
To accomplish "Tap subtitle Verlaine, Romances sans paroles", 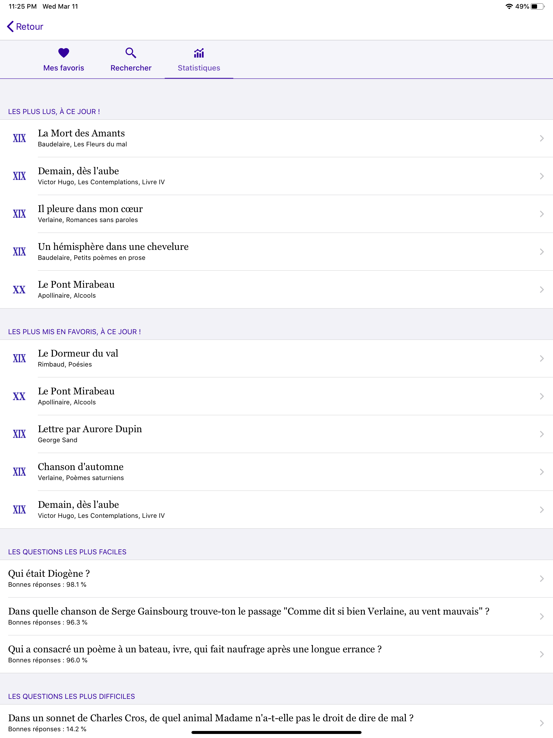I will [x=88, y=220].
